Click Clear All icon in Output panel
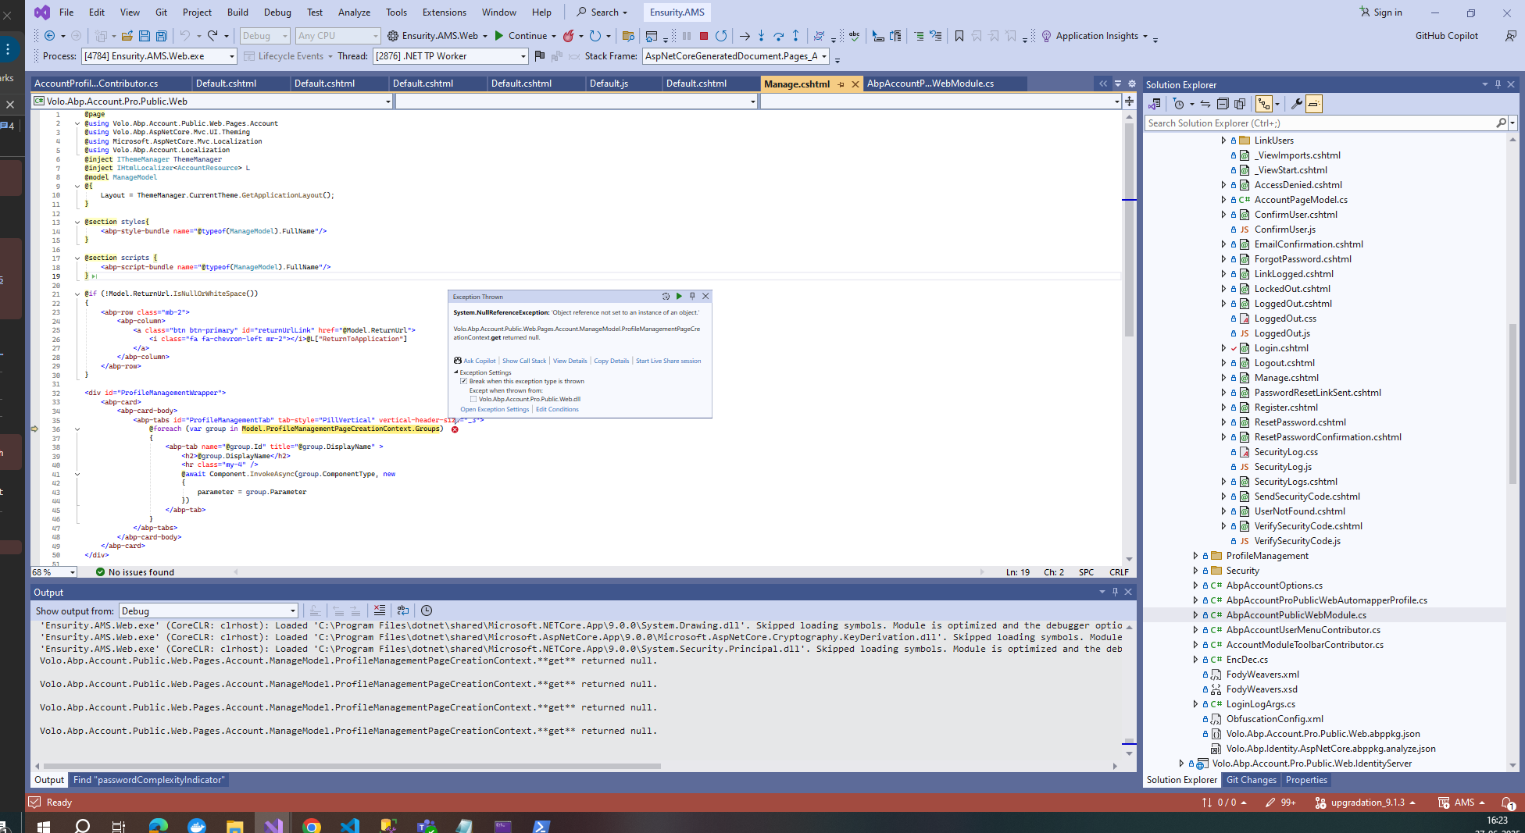Screen dimensions: 1525x833 (379, 611)
